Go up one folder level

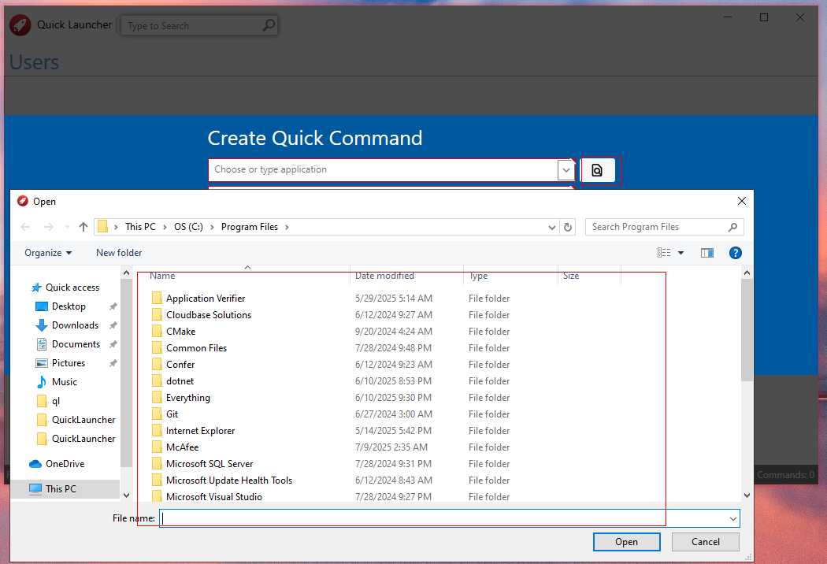pyautogui.click(x=83, y=227)
